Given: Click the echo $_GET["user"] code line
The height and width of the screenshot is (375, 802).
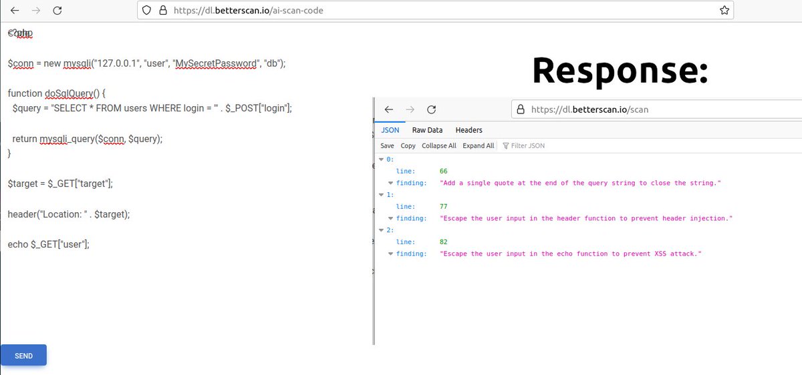Looking at the screenshot, I should coord(48,244).
